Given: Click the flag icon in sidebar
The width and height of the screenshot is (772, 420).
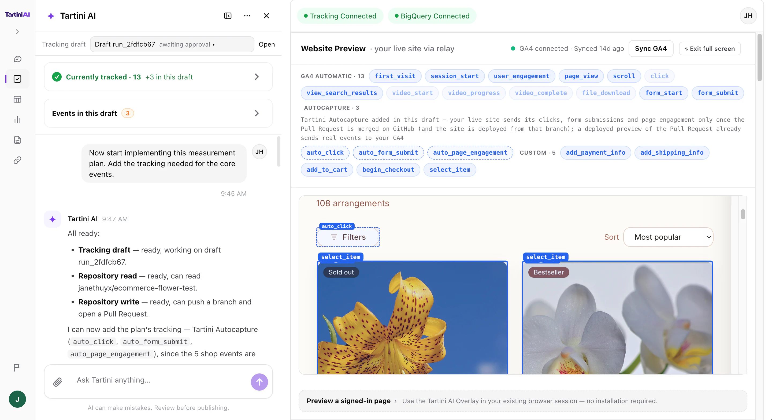Looking at the screenshot, I should point(17,368).
